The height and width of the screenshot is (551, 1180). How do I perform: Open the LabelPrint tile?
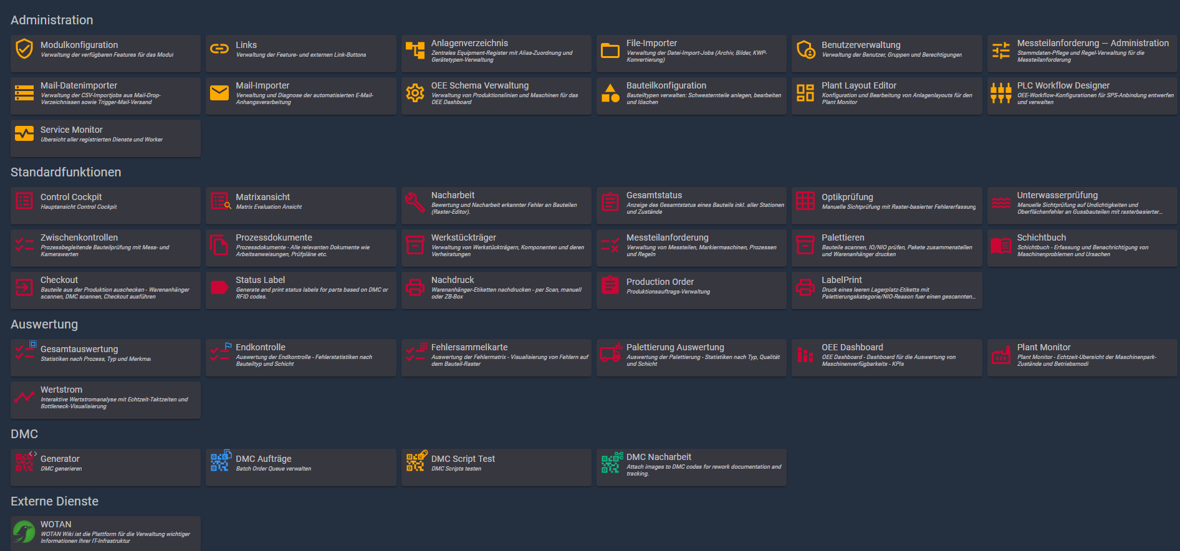886,290
